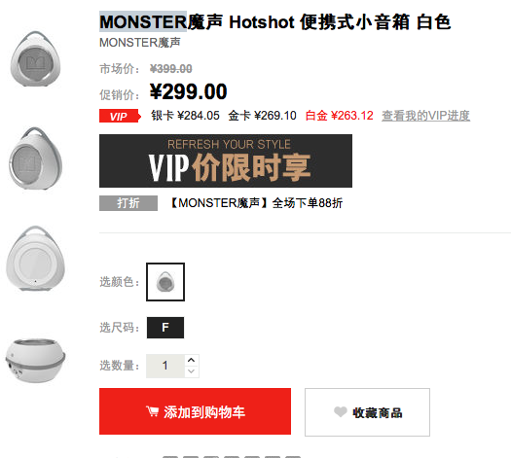View first front-view speaker thumbnail
The image size is (511, 458).
pos(35,58)
